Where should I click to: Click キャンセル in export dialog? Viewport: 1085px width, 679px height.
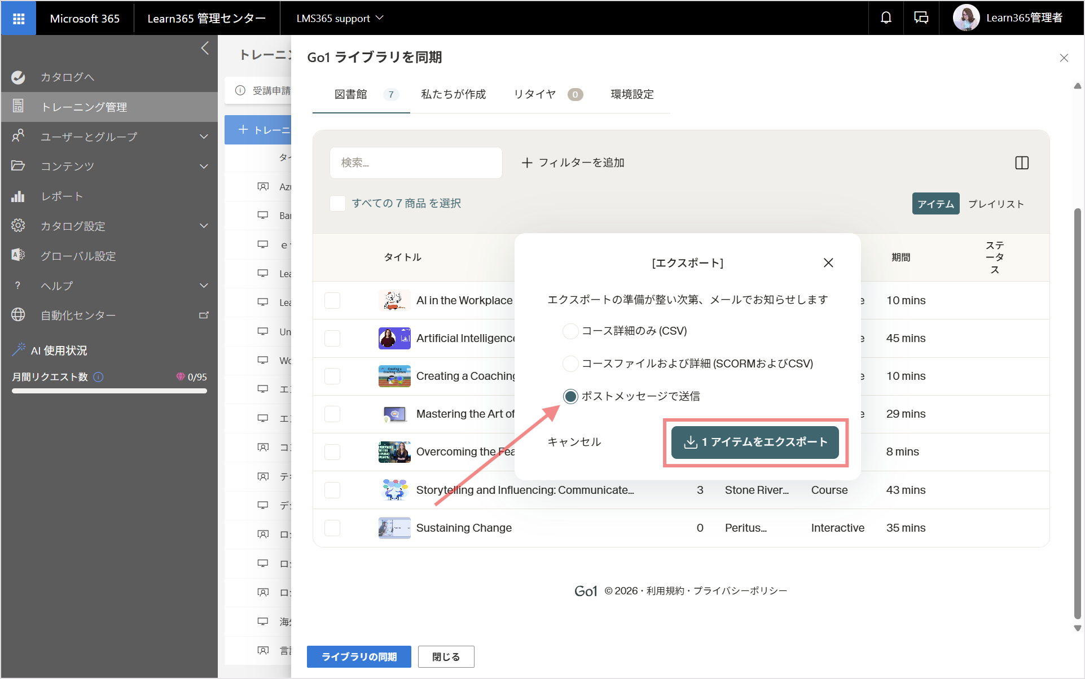pos(574,442)
